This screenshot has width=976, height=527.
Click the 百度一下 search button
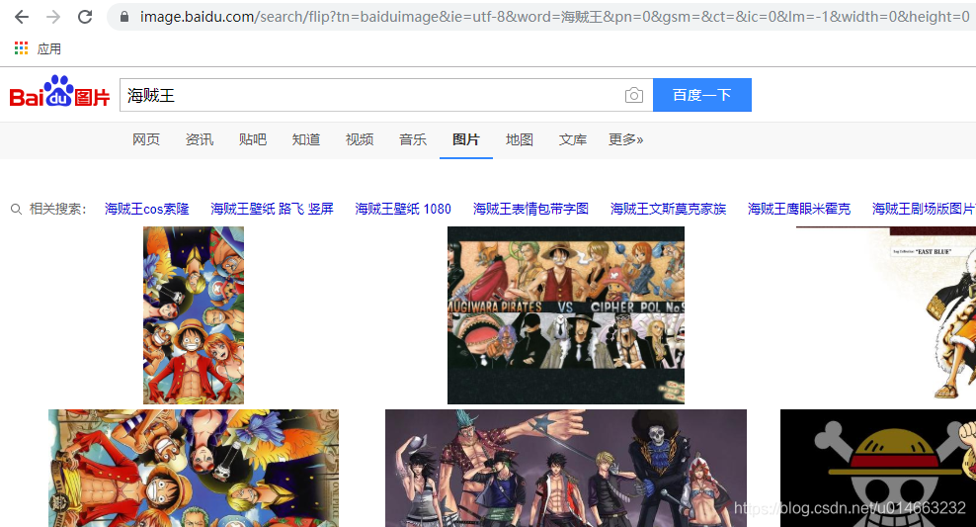tap(702, 95)
